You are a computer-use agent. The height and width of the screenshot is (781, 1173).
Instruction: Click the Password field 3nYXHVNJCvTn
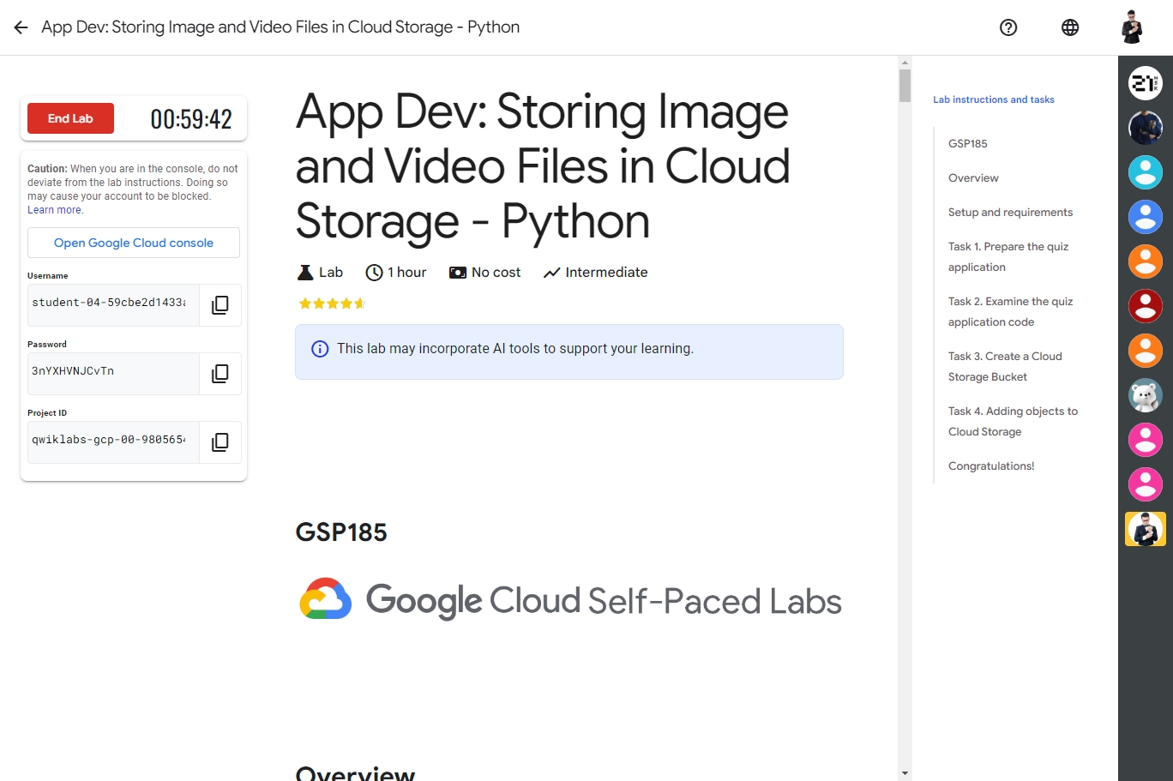point(113,374)
